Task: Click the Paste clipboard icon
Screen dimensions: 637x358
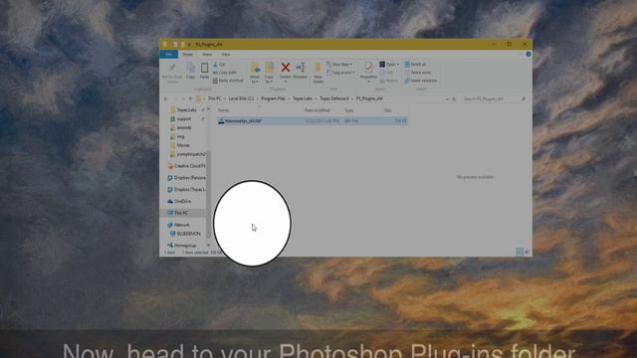Action: (x=204, y=68)
